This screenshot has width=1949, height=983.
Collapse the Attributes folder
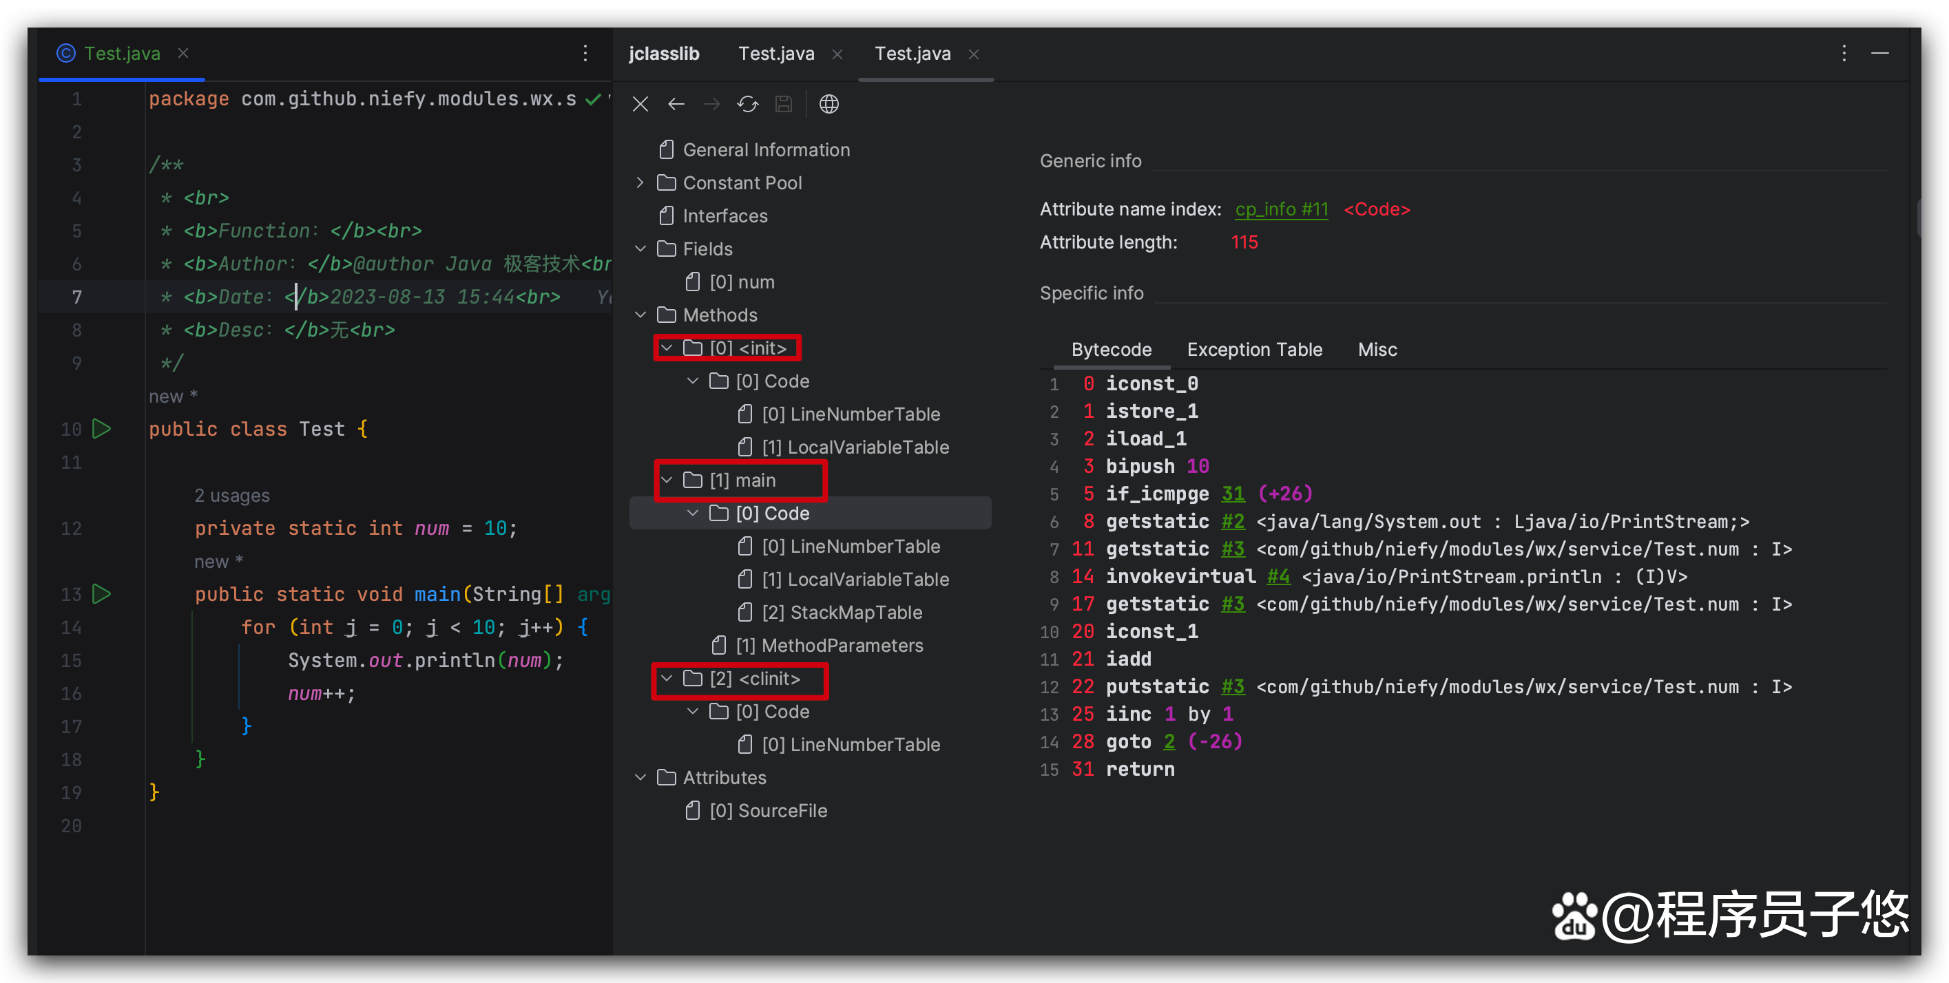640,777
